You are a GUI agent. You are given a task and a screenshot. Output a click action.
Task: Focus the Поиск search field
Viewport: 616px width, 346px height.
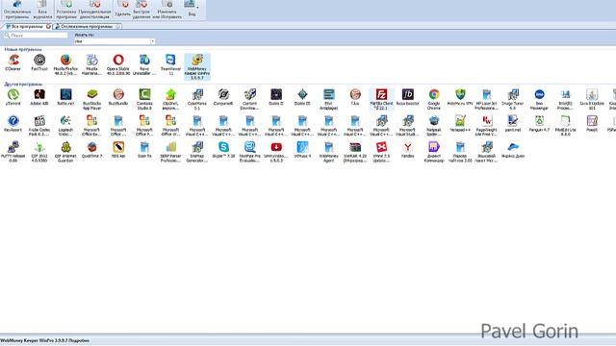point(36,36)
